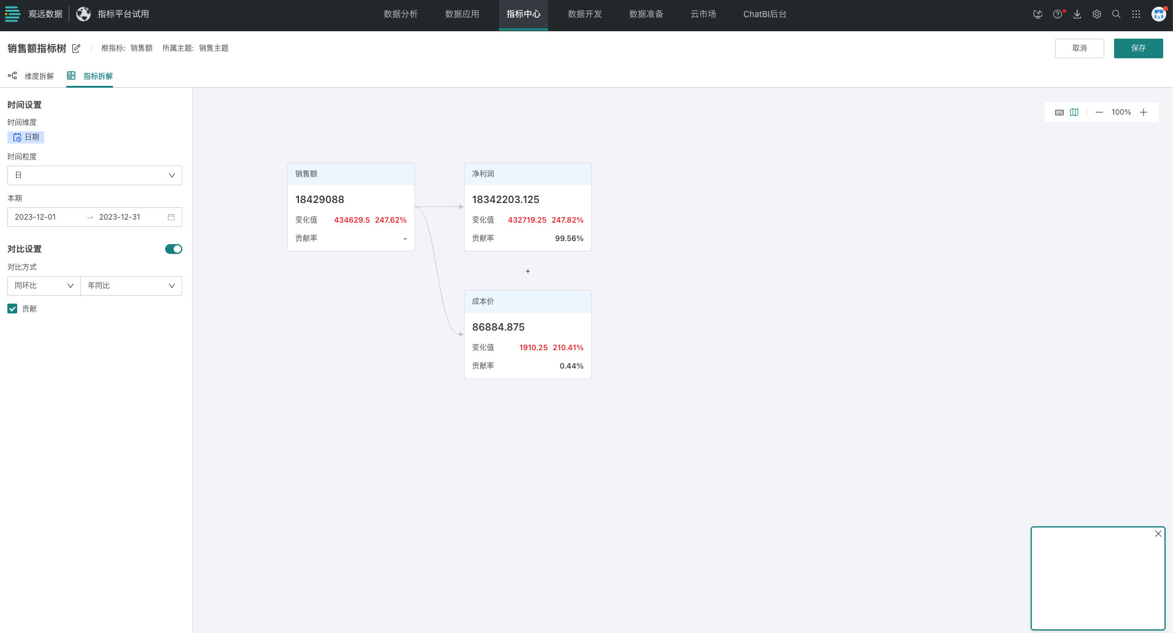Uncheck the 贡献 checkbox
Image resolution: width=1173 pixels, height=633 pixels.
[x=12, y=309]
